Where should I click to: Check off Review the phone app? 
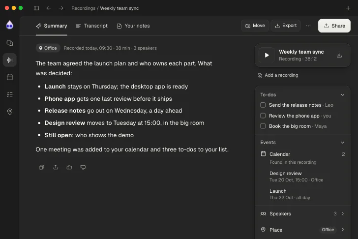(263, 116)
